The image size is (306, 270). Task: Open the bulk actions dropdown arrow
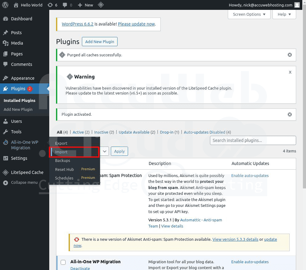click(105, 151)
